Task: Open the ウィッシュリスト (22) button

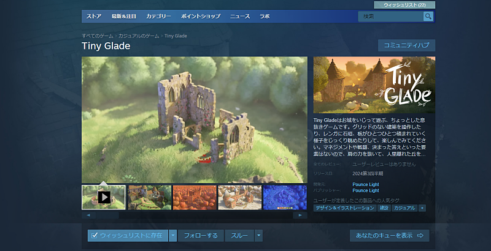Action: coord(404,4)
